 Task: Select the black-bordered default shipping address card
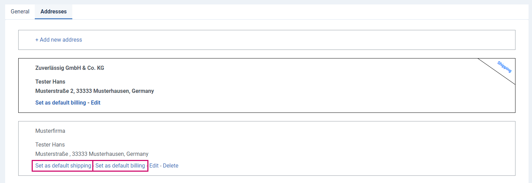coord(267,85)
